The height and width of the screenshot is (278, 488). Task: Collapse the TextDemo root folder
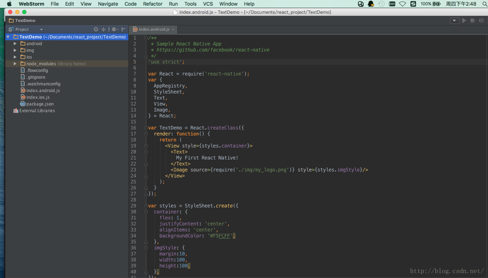coord(8,37)
